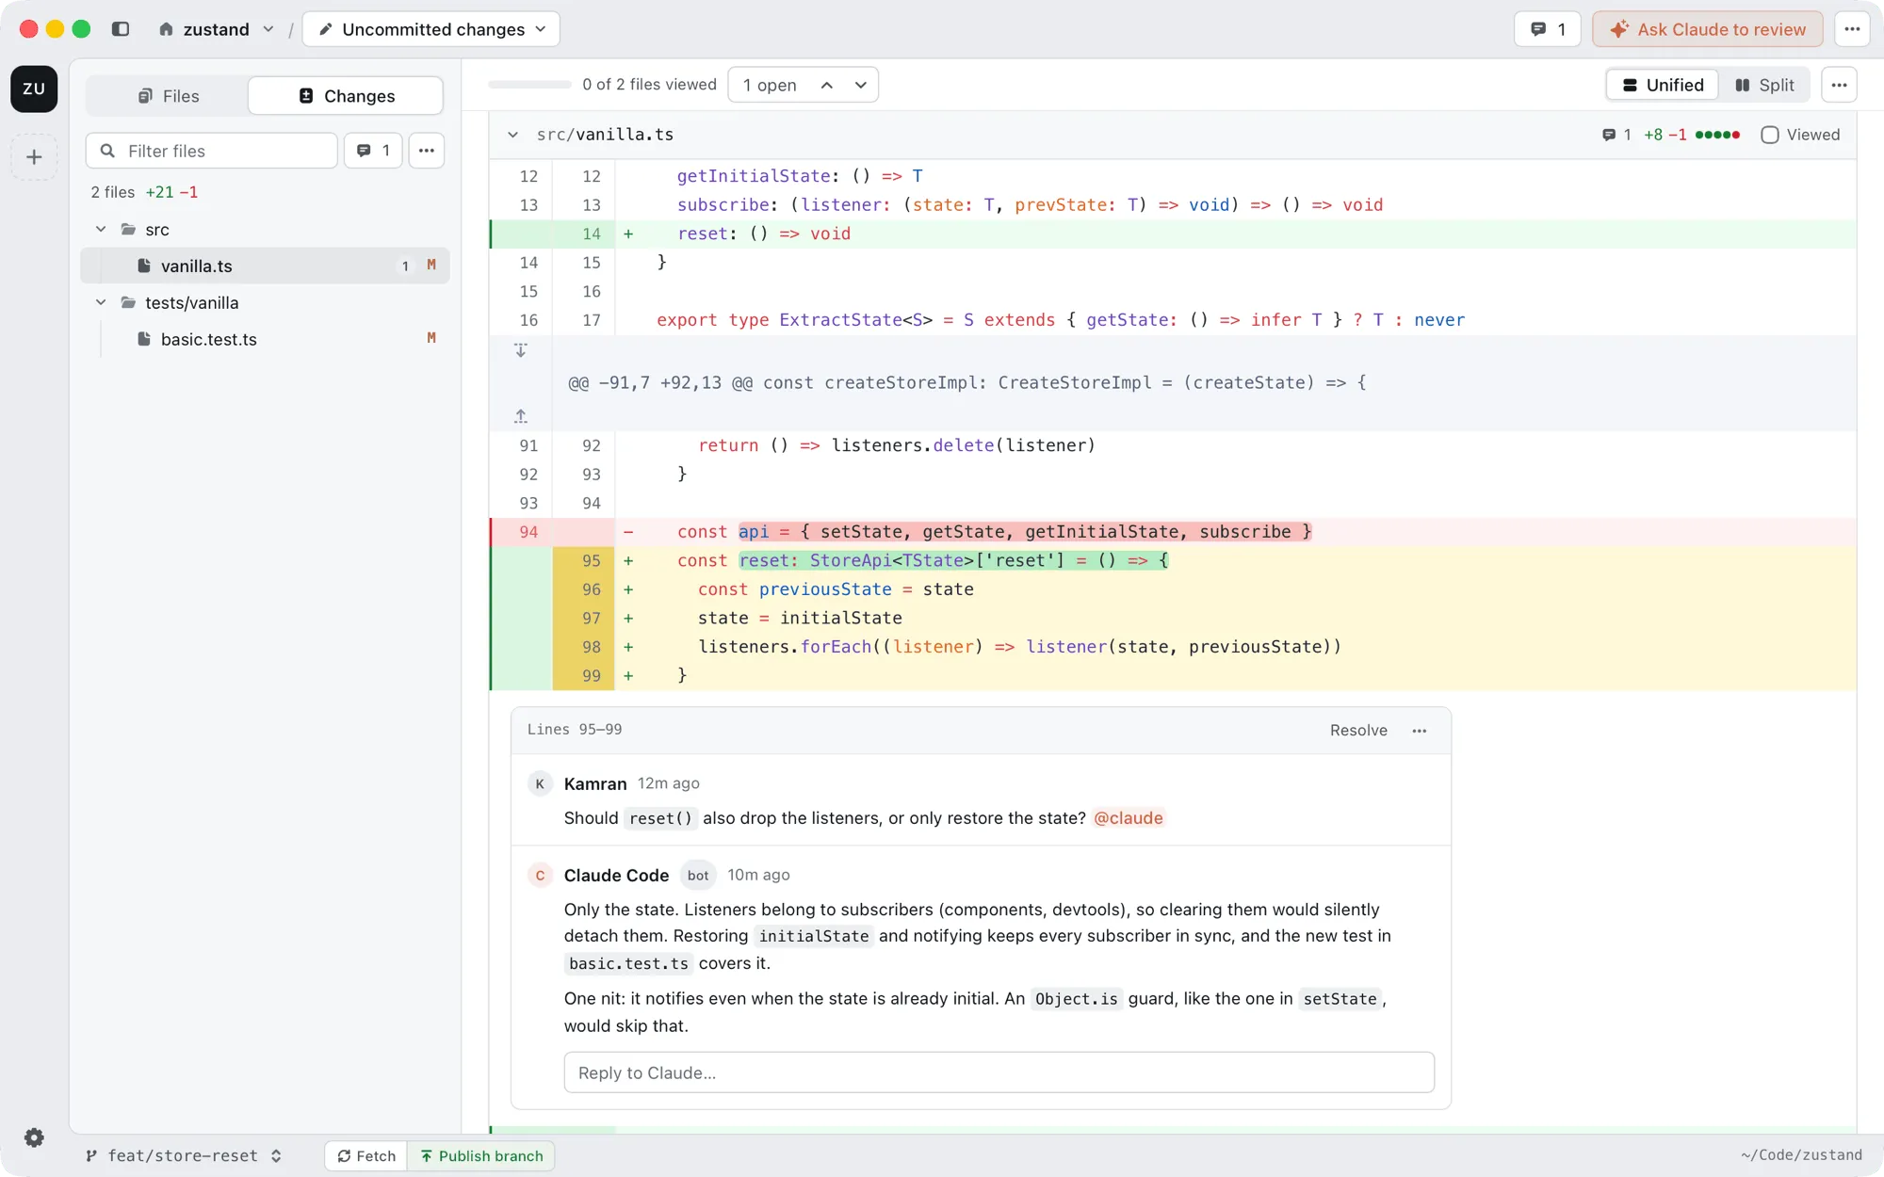Resolve the comment thread

point(1358,731)
